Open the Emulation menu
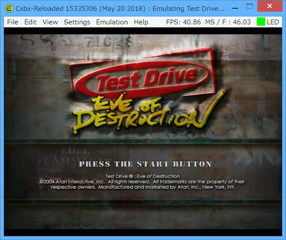286x240 pixels. 112,22
